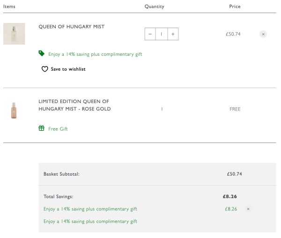
Task: Click the Quantity column header
Action: click(154, 7)
